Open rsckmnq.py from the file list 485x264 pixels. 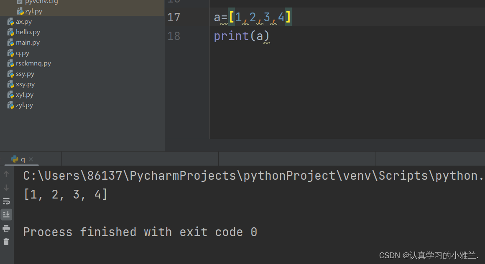pyautogui.click(x=33, y=63)
